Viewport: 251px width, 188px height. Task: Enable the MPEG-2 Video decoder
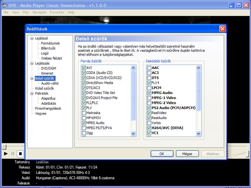tap(149, 103)
